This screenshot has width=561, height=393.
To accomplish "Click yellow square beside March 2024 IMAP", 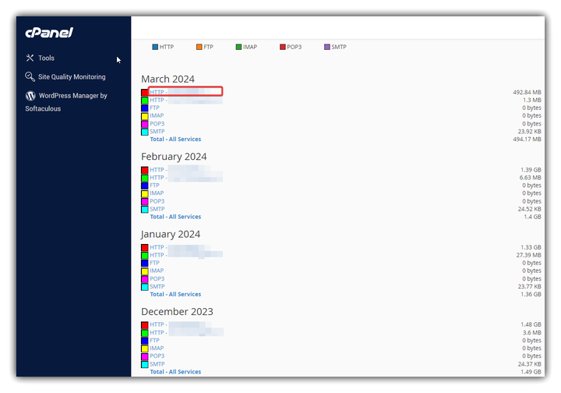I will (x=145, y=116).
